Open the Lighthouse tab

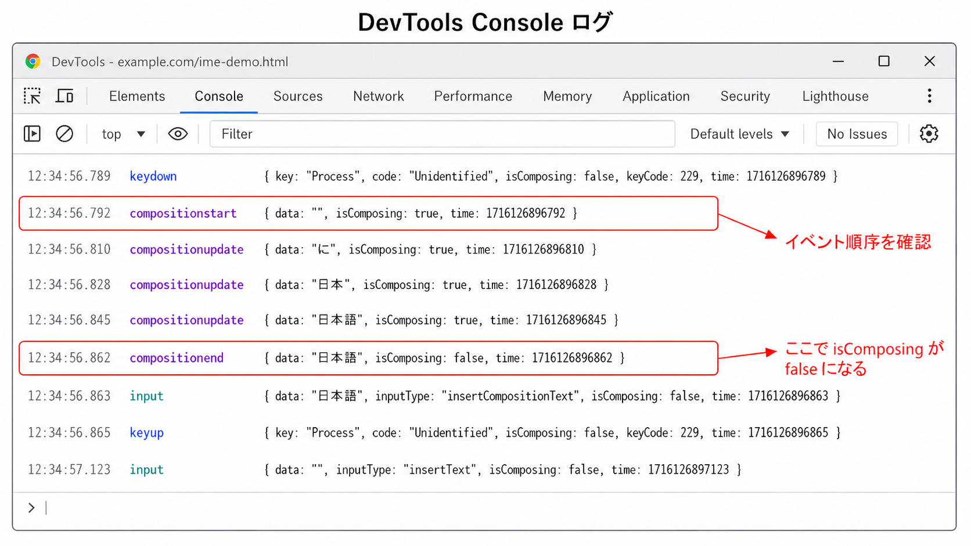836,96
